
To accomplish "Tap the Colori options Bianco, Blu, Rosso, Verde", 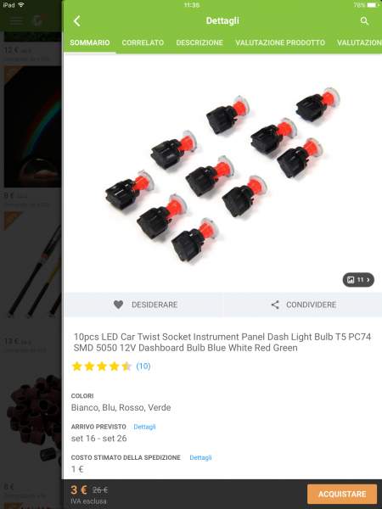I will point(121,407).
